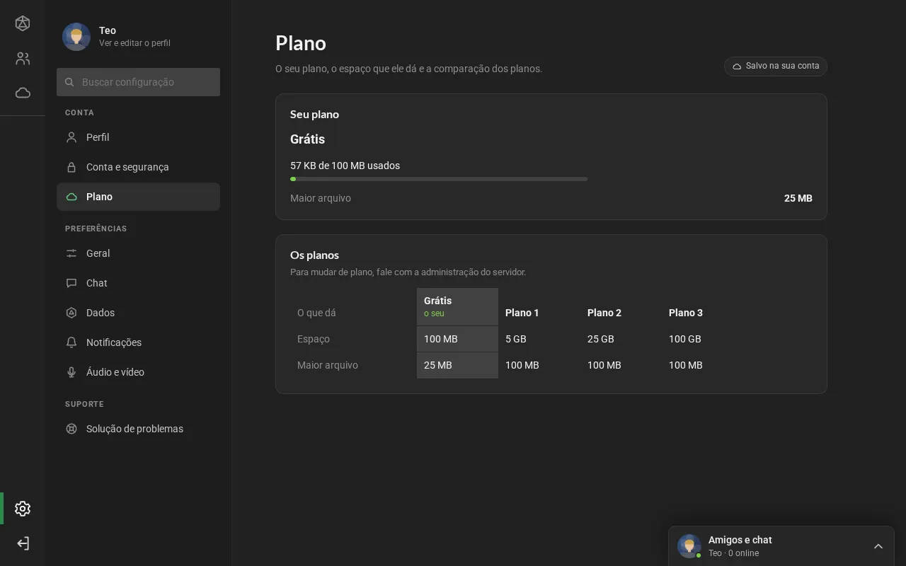The height and width of the screenshot is (566, 906).
Task: Select Perfil in settings menu
Action: click(138, 137)
